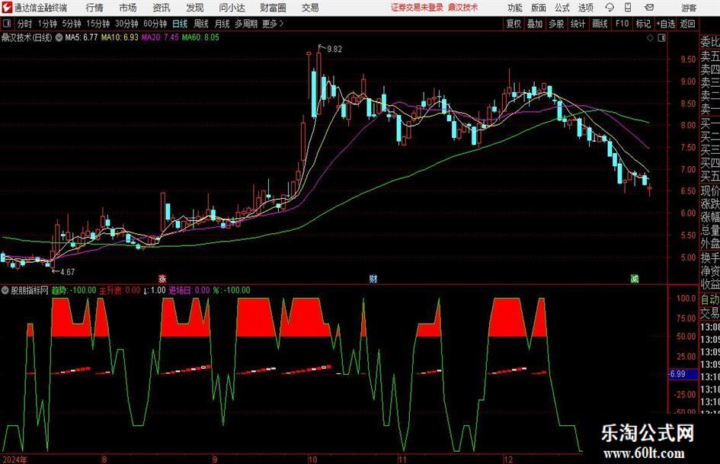The image size is (720, 464).
Task: Click the 涨 marker on timeline
Action: [162, 278]
